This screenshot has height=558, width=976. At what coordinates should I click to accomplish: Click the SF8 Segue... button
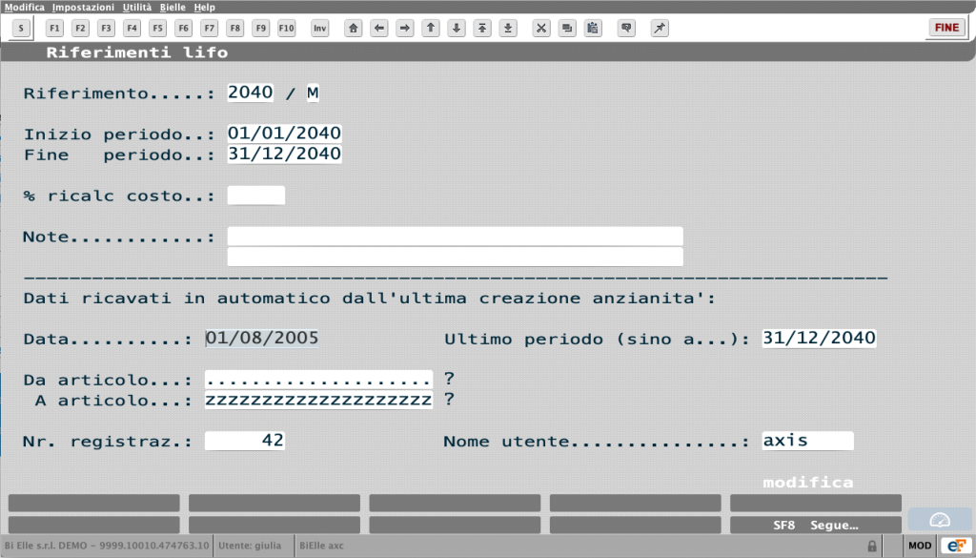pyautogui.click(x=816, y=525)
